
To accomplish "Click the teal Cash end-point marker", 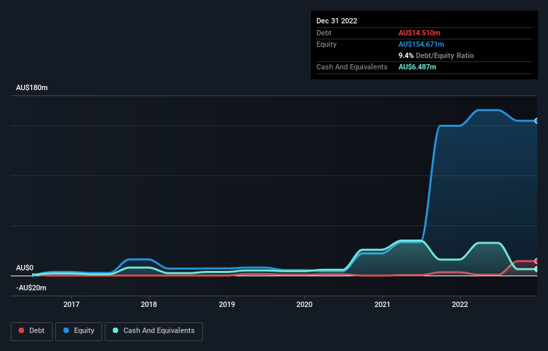I will click(x=537, y=270).
